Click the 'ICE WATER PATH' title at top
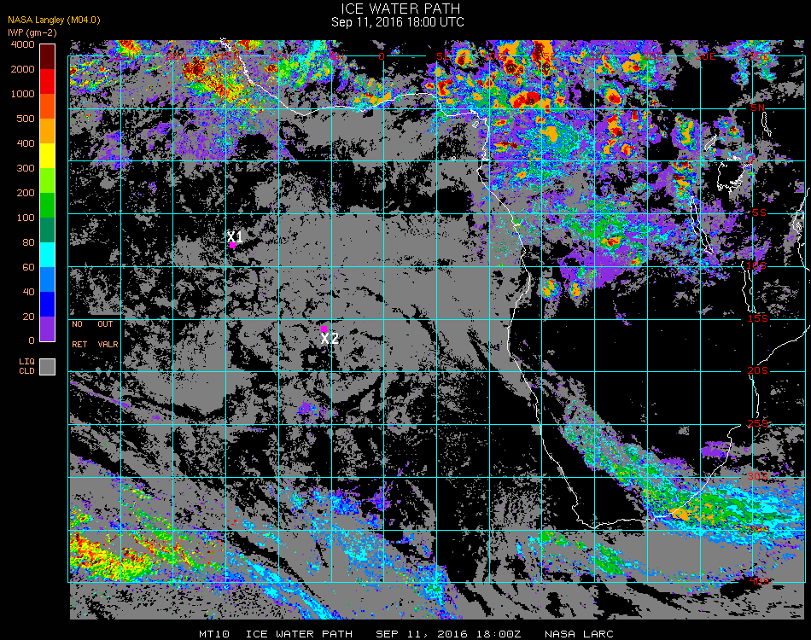Viewport: 811px width, 640px height. click(x=400, y=9)
